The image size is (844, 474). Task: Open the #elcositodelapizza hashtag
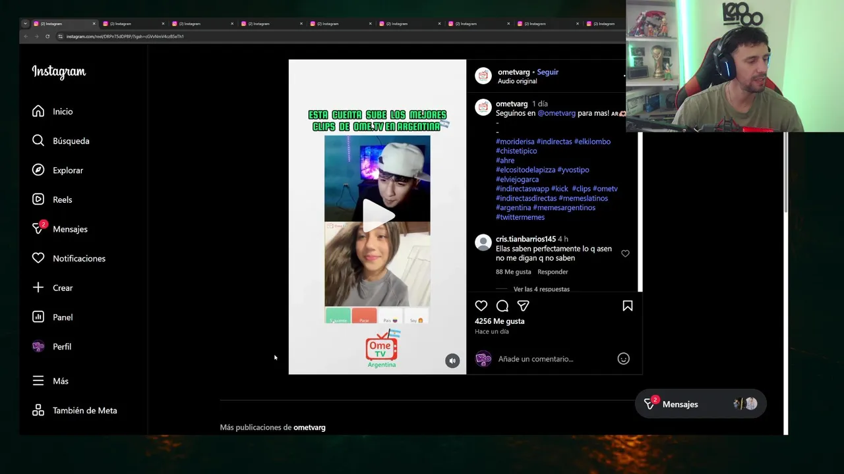(x=526, y=170)
